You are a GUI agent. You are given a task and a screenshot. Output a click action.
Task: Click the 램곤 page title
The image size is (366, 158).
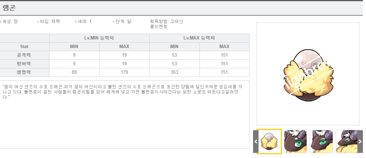coord(9,8)
